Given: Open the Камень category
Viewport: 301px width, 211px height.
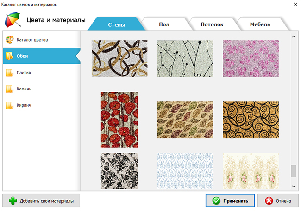Looking at the screenshot, I should click(42, 89).
